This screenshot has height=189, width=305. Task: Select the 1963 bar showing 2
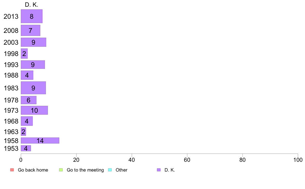click(23, 131)
